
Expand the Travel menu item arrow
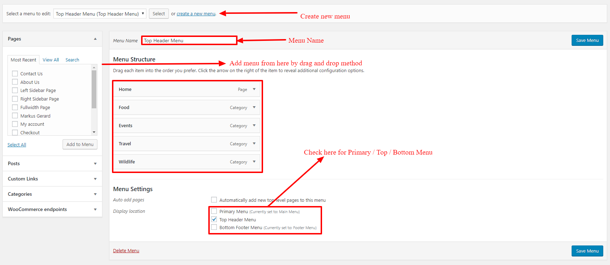point(254,144)
